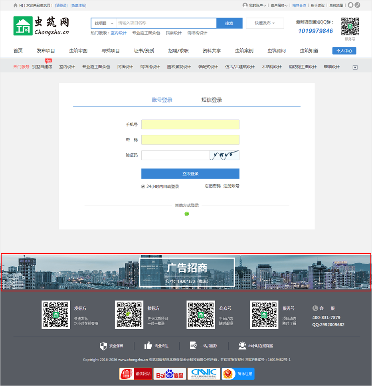Click the captcha image to refresh
Viewport: 372px width, 386px height.
224,155
